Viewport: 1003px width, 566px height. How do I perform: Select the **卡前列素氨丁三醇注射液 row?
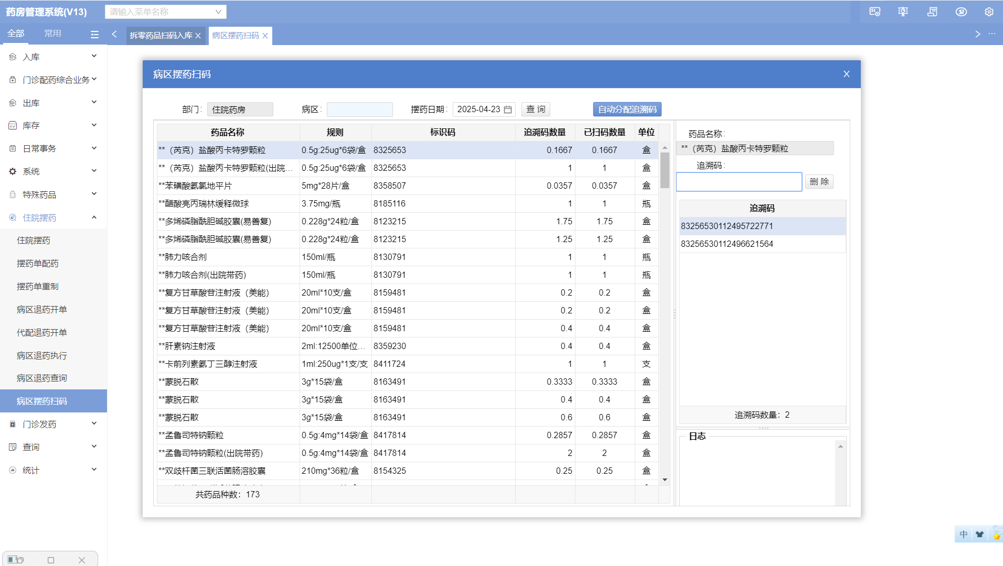pos(408,364)
